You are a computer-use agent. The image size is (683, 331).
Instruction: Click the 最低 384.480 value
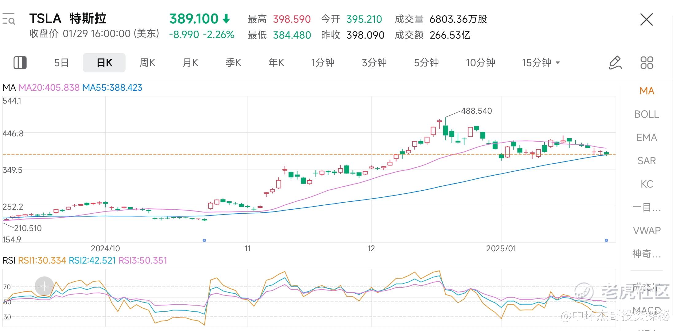(292, 35)
